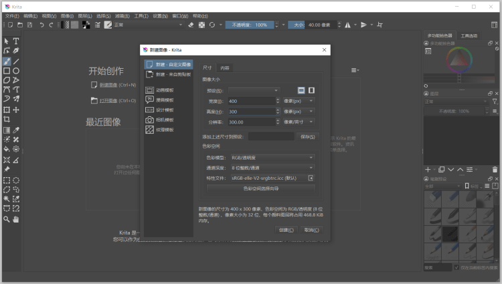Click the 色彩空间选择向导 button

click(261, 188)
